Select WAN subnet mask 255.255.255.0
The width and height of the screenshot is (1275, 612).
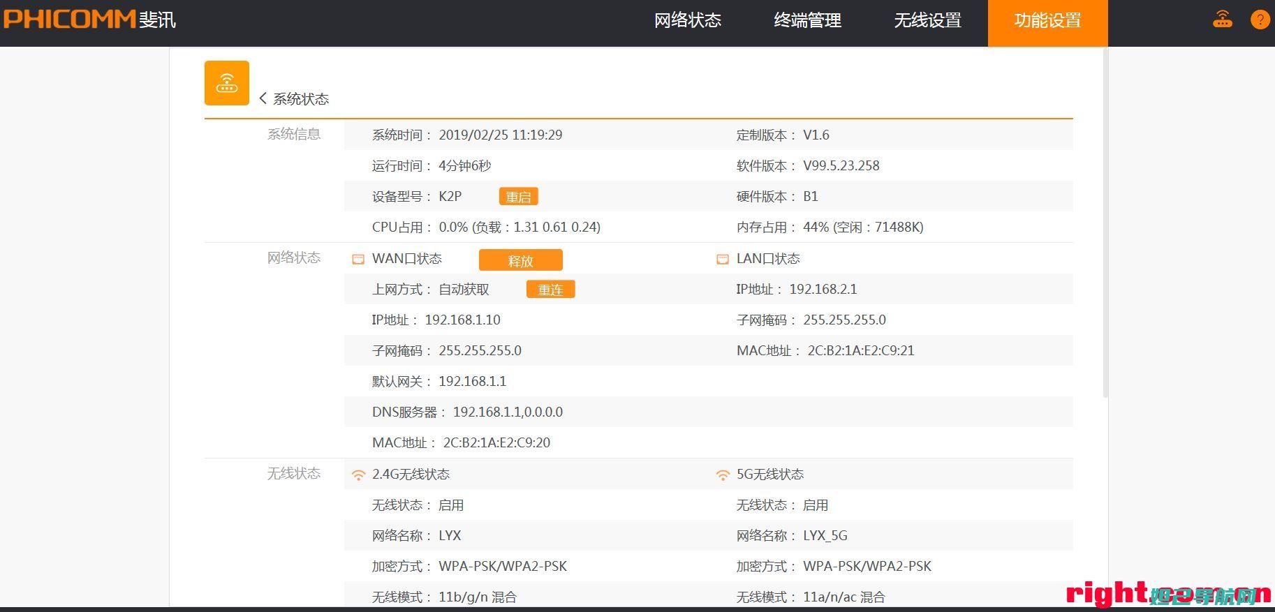pos(480,350)
